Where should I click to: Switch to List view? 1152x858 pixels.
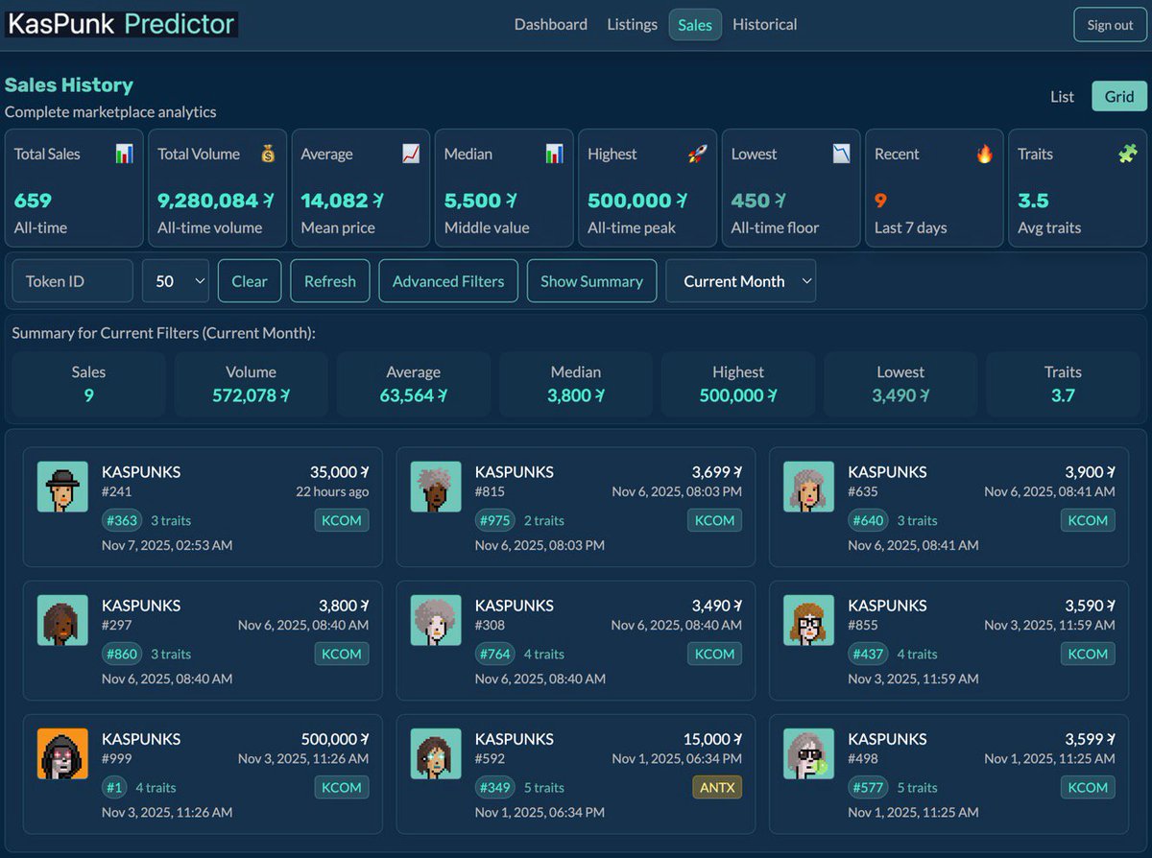1062,96
